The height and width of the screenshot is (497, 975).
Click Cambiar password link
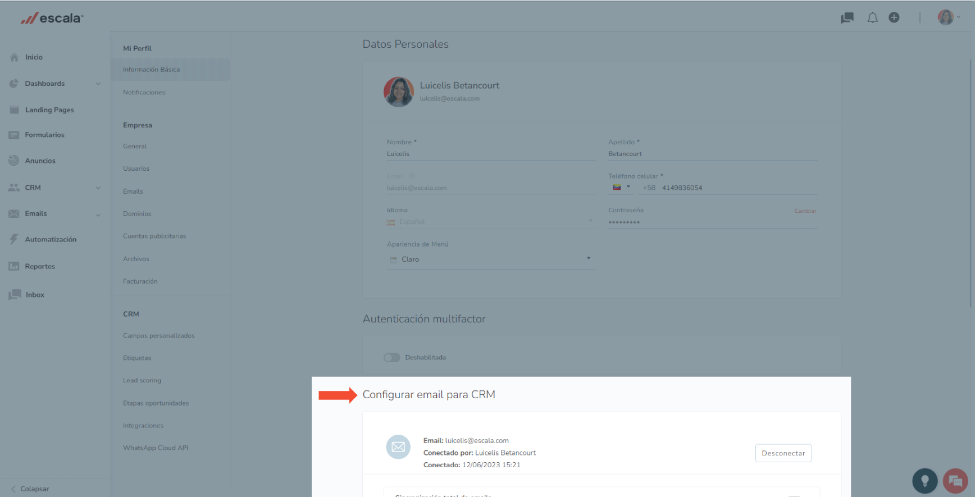805,211
